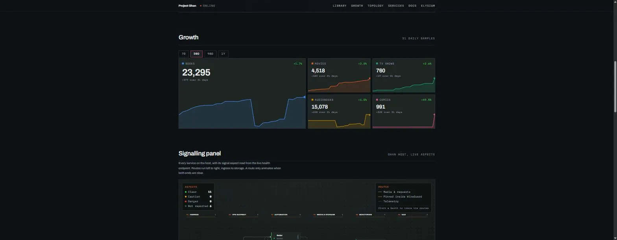Viewport: 617px width, 240px height.
Task: Open the Services nav link
Action: coord(396,6)
